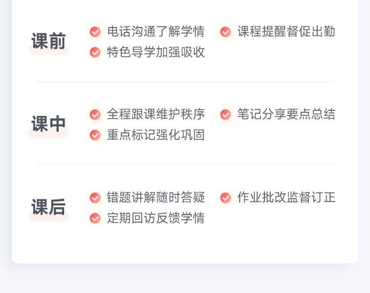Click the 错题讲解随时答疑 text
This screenshot has height=293, width=370.
156,197
